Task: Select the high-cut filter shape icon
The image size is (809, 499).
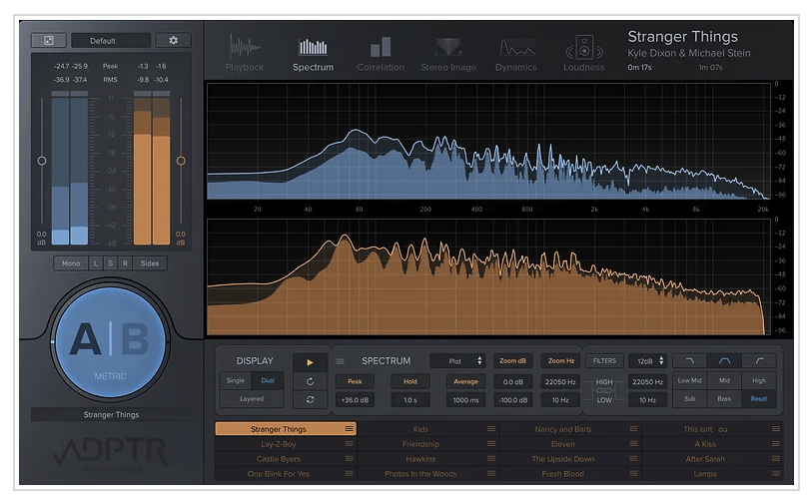Action: pyautogui.click(x=690, y=361)
